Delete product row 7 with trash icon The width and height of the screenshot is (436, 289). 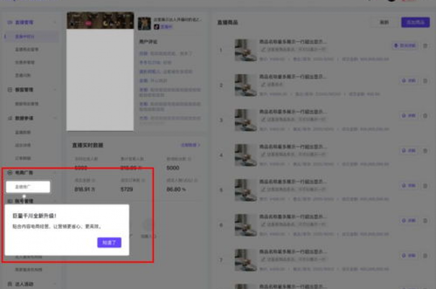click(x=425, y=256)
